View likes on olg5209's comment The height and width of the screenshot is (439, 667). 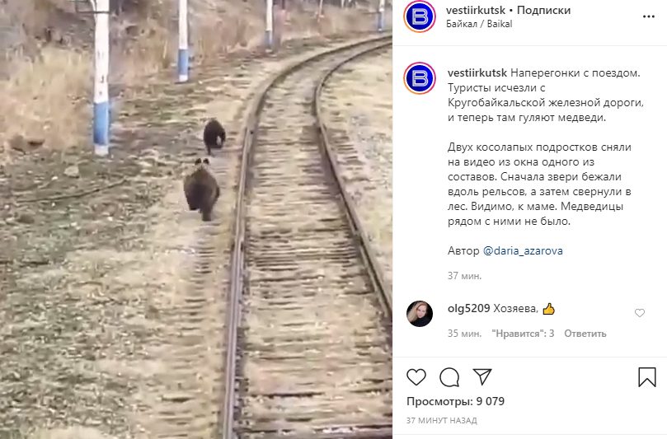(523, 334)
